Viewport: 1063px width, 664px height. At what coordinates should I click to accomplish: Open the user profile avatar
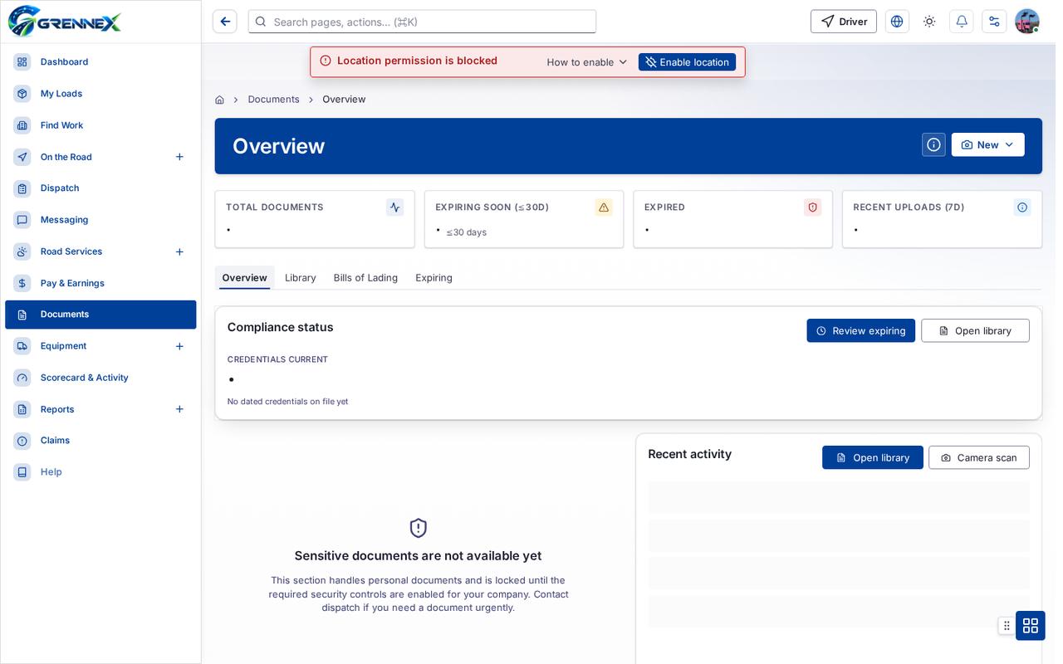point(1027,22)
